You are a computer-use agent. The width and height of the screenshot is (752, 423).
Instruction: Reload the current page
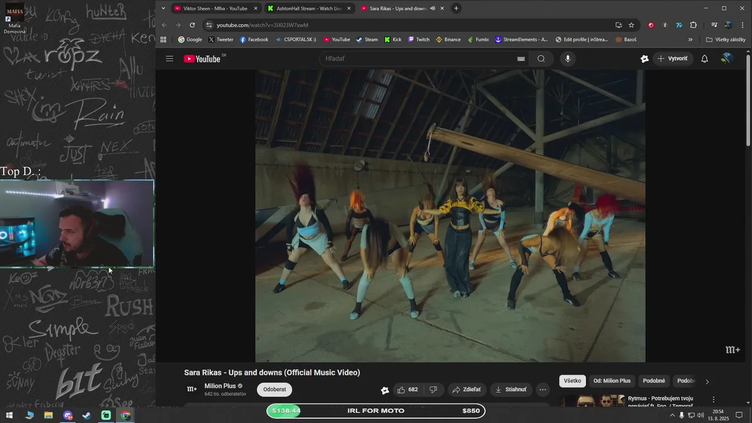tap(192, 25)
